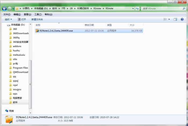Click the sougou folder icon in the tree

[x=10, y=89]
